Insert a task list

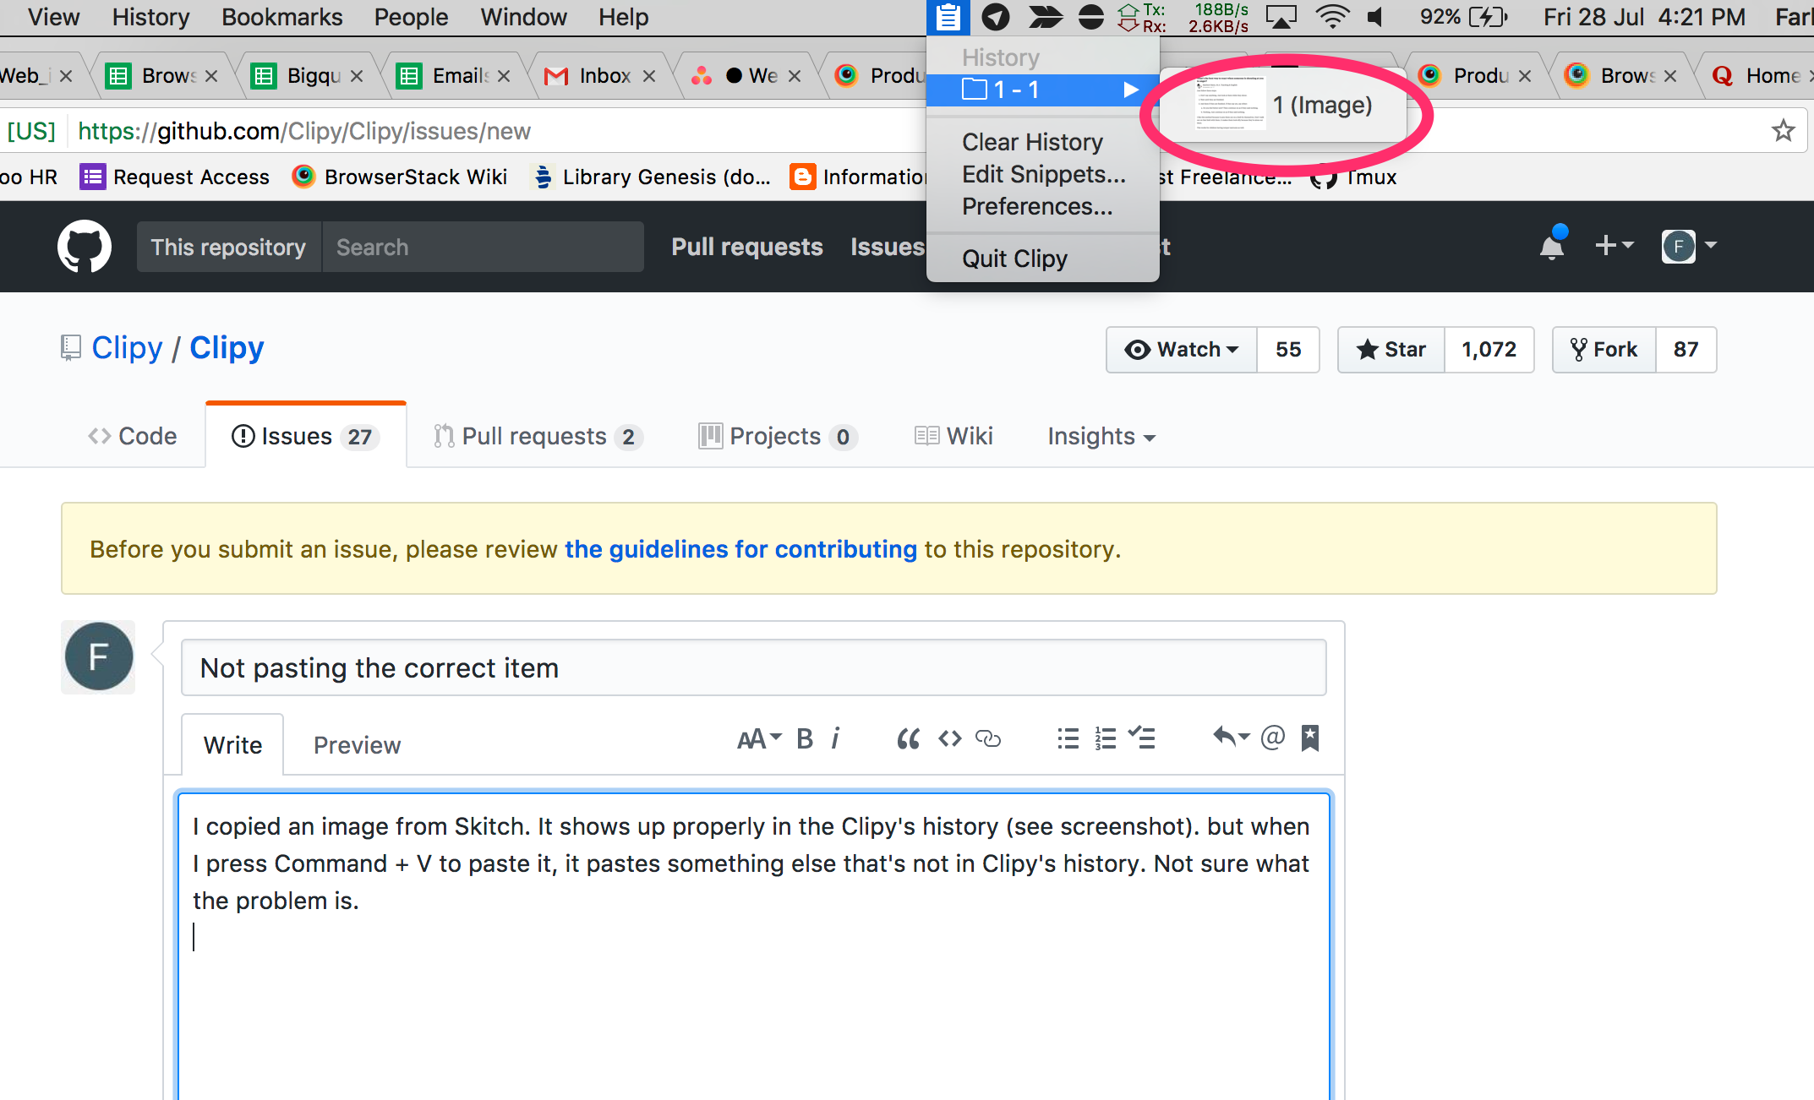pyautogui.click(x=1142, y=739)
